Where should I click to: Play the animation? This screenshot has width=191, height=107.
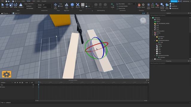click(x=17, y=83)
